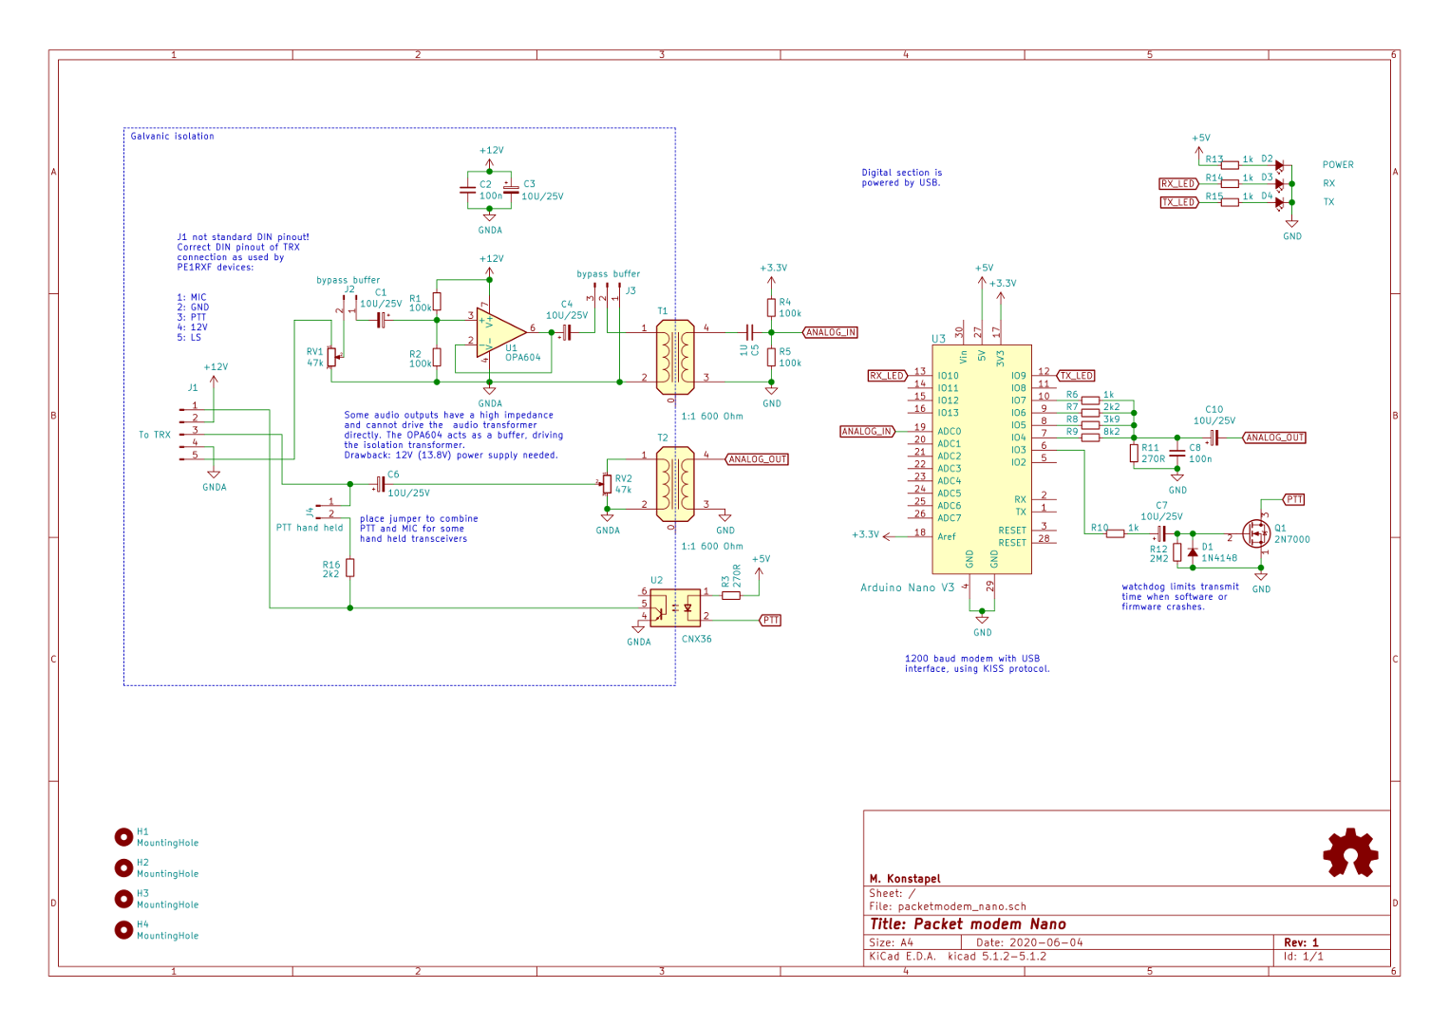Click 'KiCad E.D.A. kicad 5.1.2-5.1.2' text

[958, 956]
